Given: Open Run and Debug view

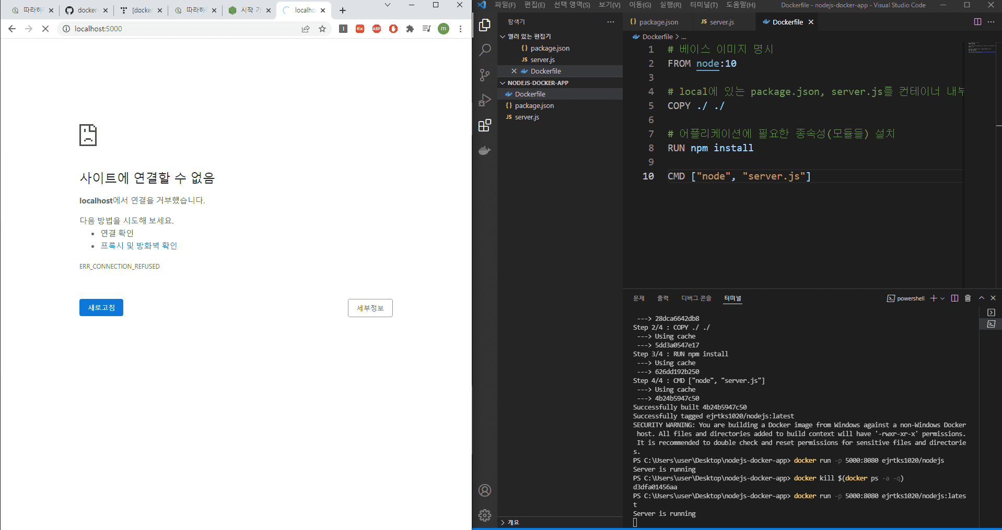Looking at the screenshot, I should (x=485, y=100).
